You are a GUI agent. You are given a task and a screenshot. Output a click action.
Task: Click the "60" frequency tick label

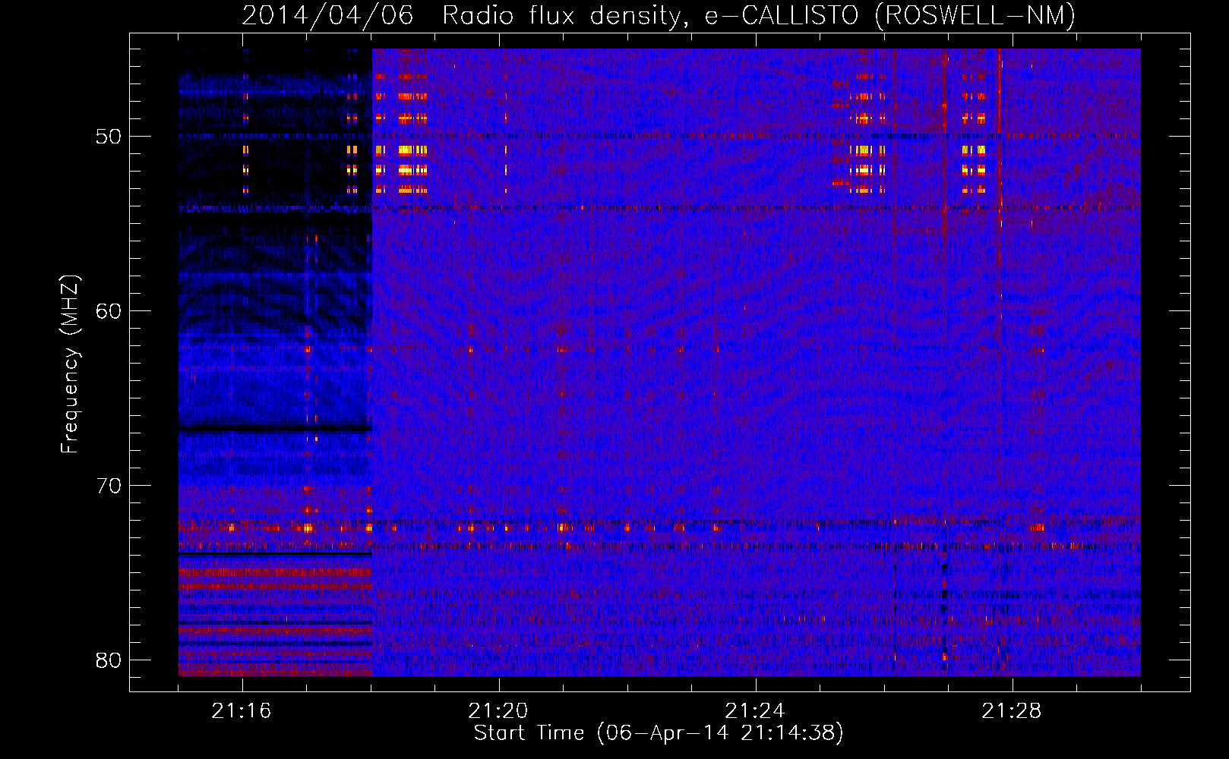(109, 312)
